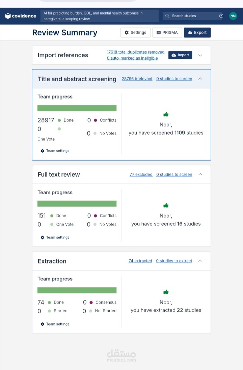Collapse the Title and abstract screening section
Image resolution: width=243 pixels, height=370 pixels.
(x=200, y=79)
